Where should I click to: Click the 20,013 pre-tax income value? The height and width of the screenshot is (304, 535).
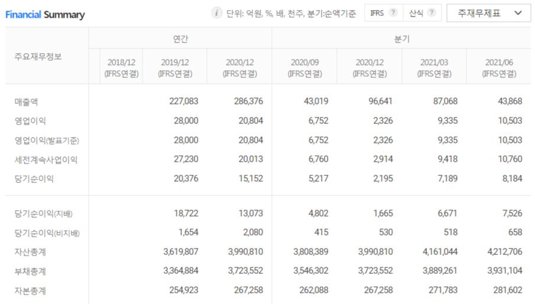pos(251,159)
